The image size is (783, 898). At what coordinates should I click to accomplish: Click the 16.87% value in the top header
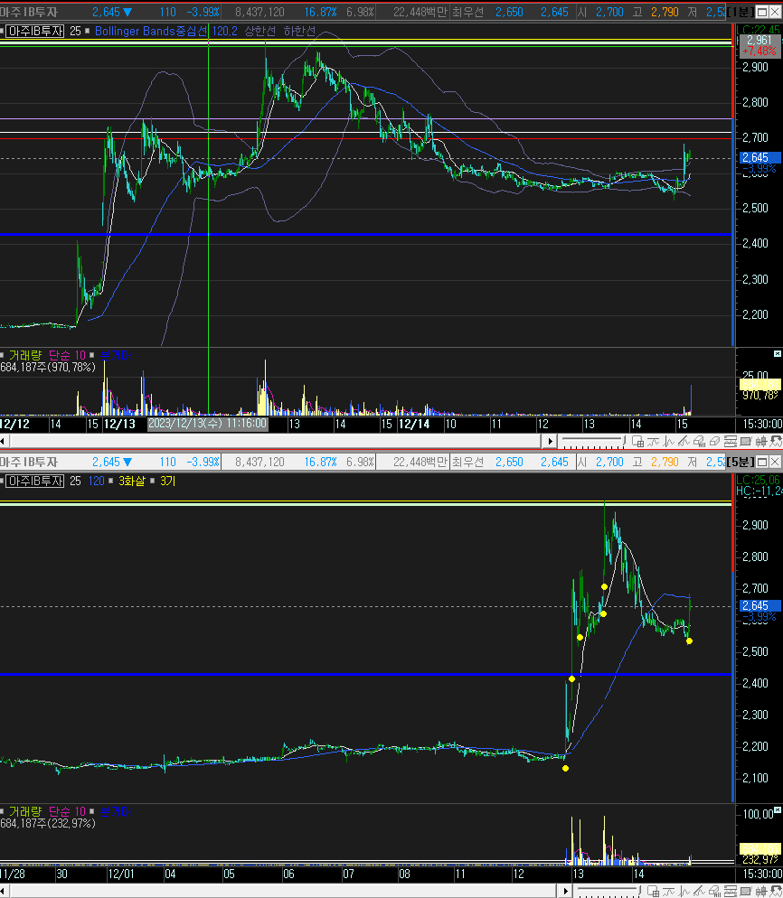tap(320, 12)
